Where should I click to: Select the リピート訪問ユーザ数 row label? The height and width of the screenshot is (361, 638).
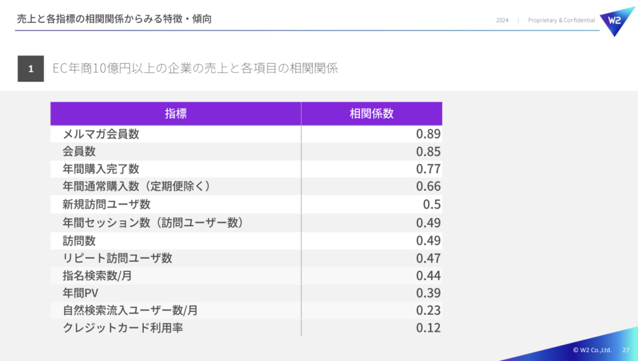click(x=118, y=258)
